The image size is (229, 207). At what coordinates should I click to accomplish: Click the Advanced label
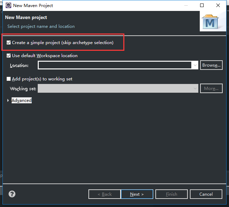(x=21, y=101)
